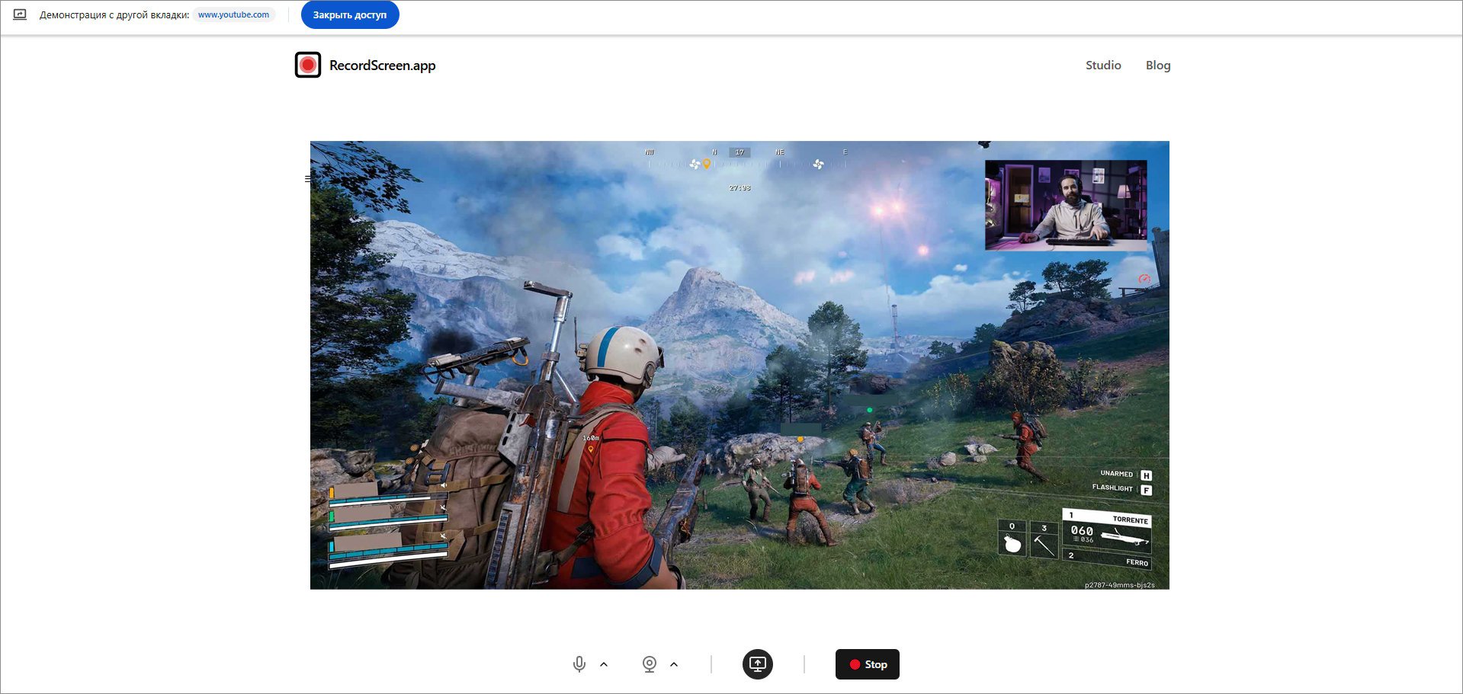
Task: Click the round screen share button
Action: (757, 664)
